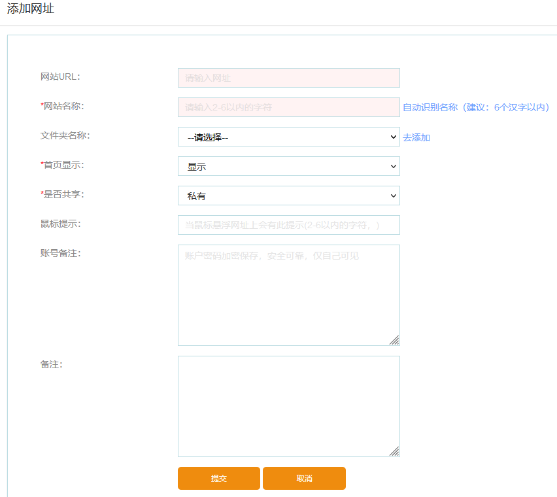This screenshot has height=497, width=557.
Task: Open the 文件夹名称 folder selection dropdown
Action: coord(288,137)
